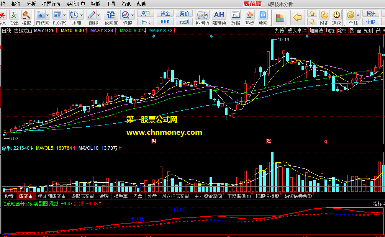This screenshot has width=385, height=237.
Task: Click the 重大事件 major events button
Action: pyautogui.click(x=297, y=31)
